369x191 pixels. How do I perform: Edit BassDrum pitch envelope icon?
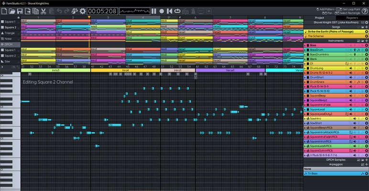click(355, 50)
